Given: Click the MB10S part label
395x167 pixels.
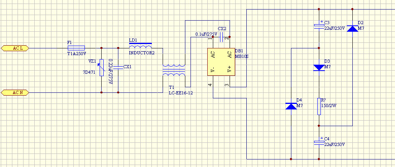Looking at the screenshot, I should 242,56.
